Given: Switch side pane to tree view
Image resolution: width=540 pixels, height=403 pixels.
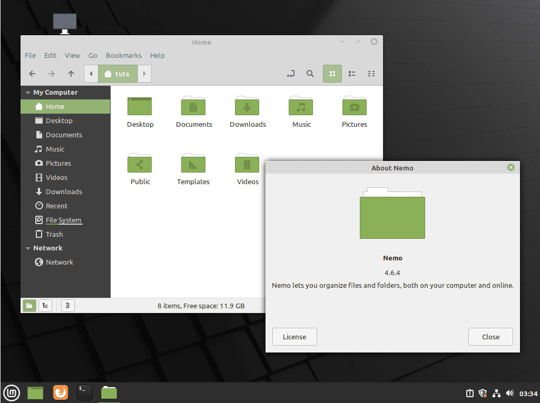Looking at the screenshot, I should click(45, 305).
